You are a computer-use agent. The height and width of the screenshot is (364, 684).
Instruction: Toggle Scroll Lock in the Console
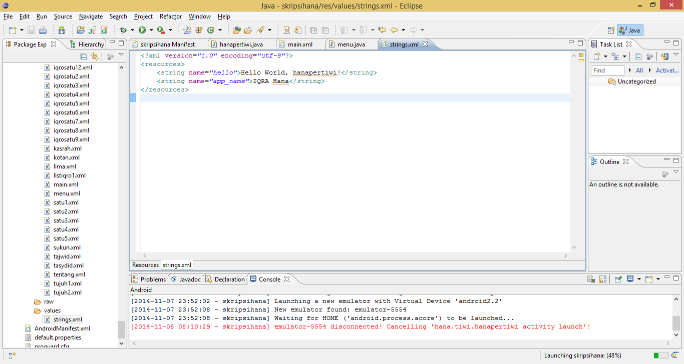point(602,279)
